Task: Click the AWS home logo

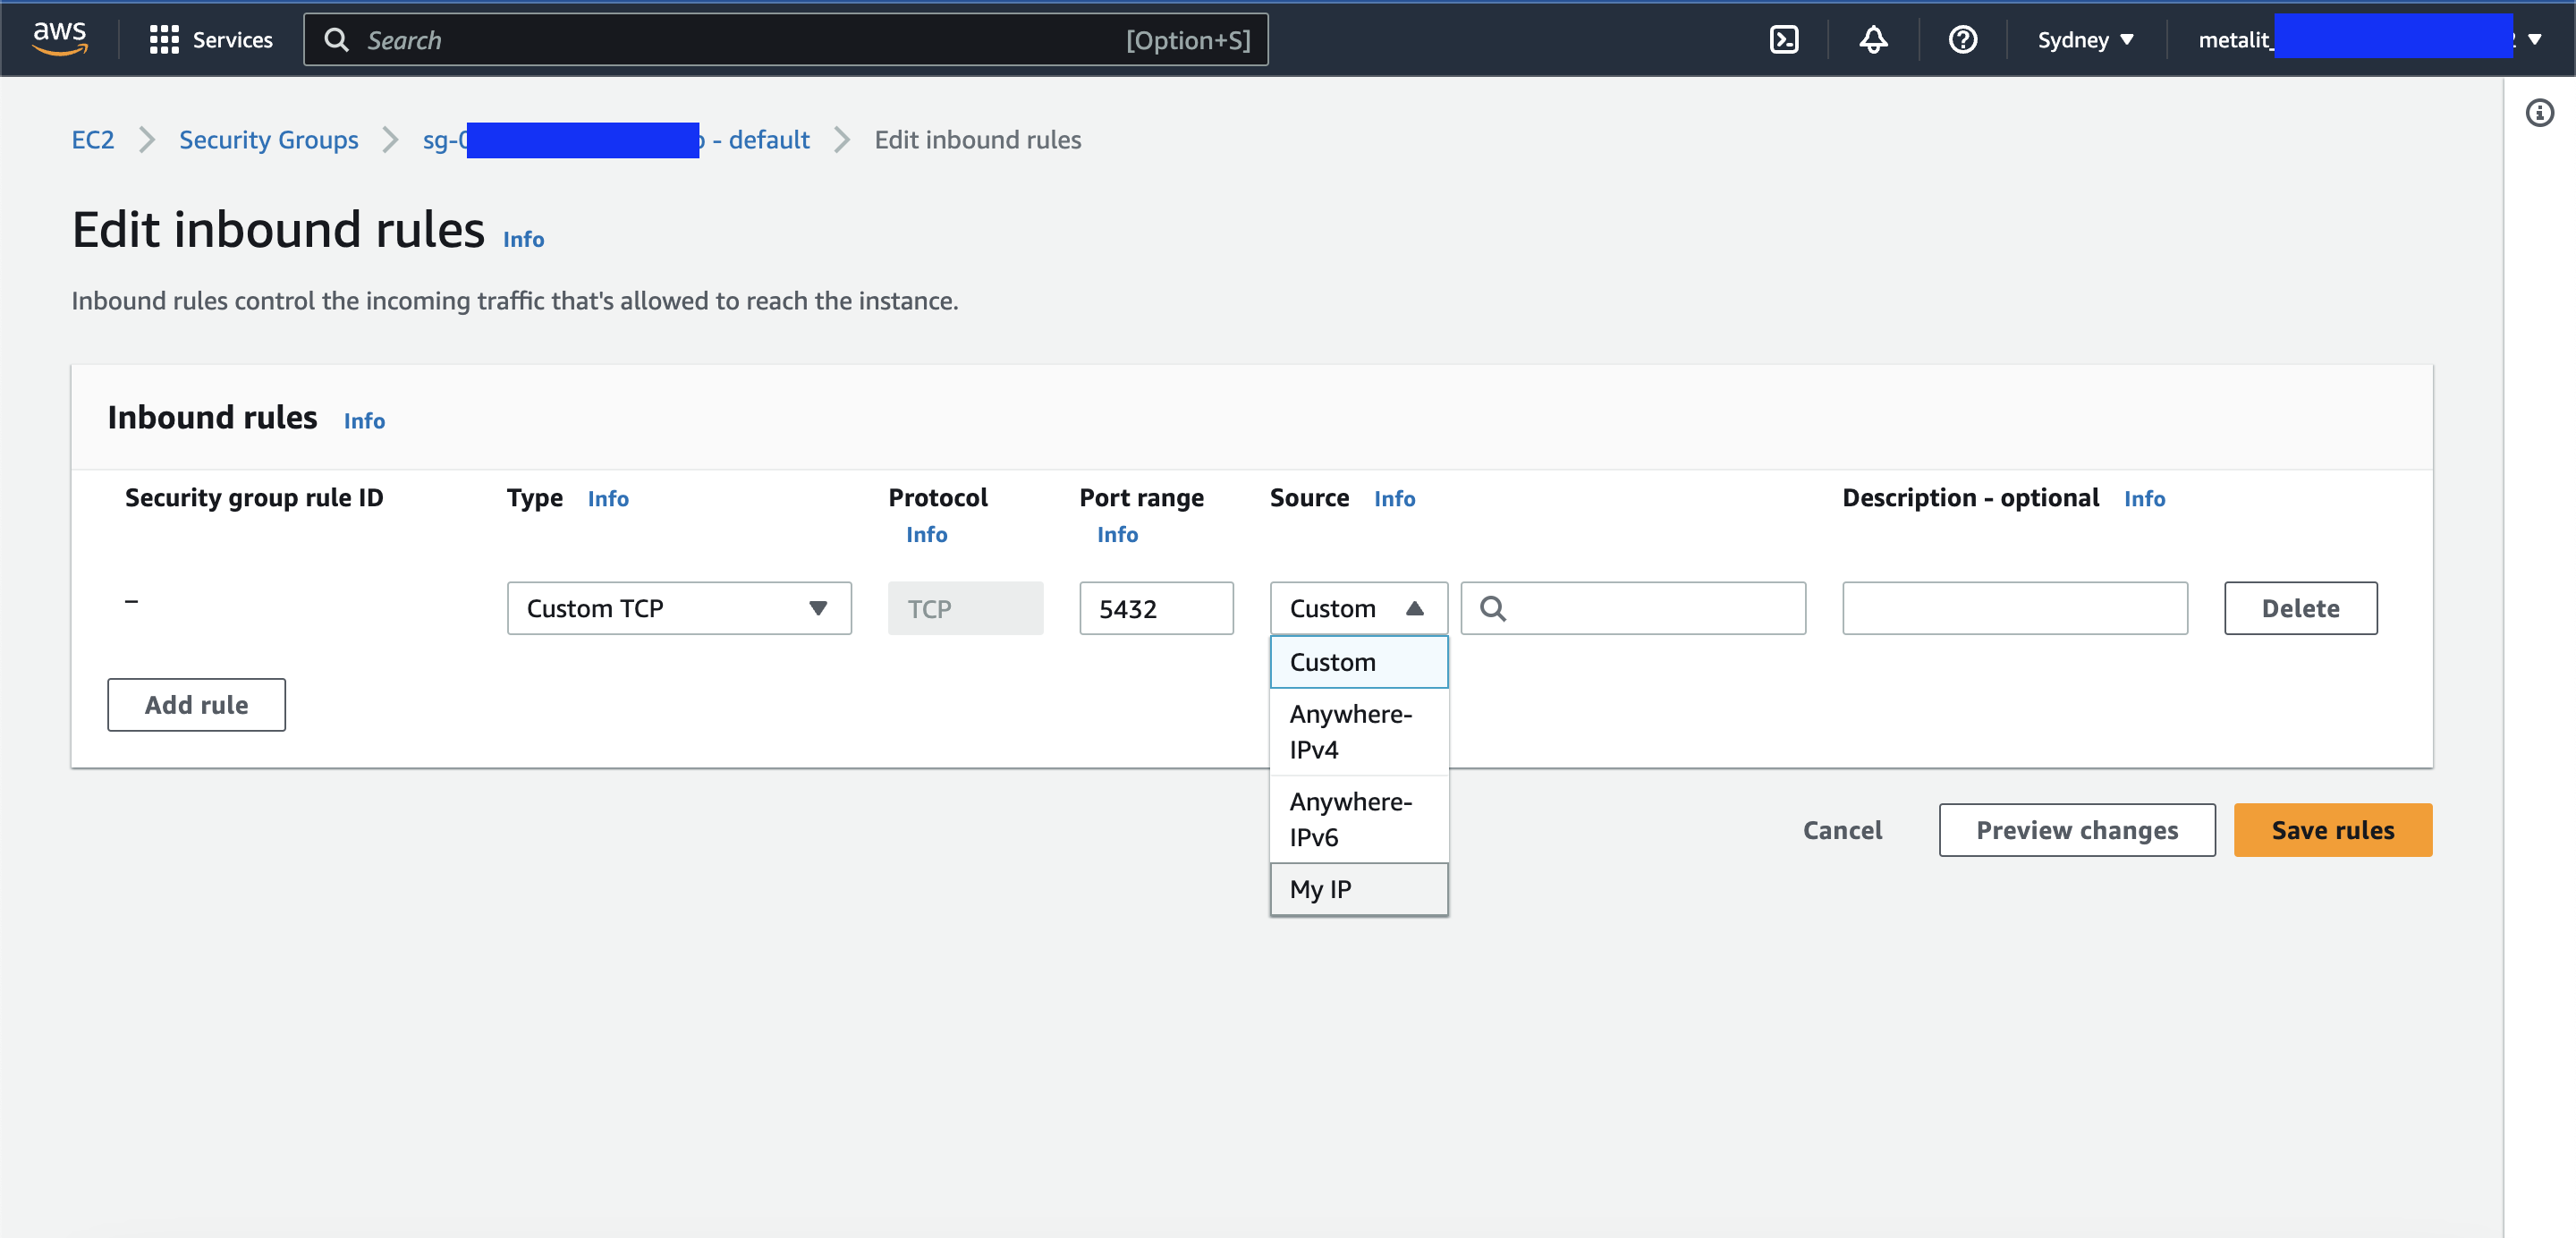Action: click(x=59, y=38)
